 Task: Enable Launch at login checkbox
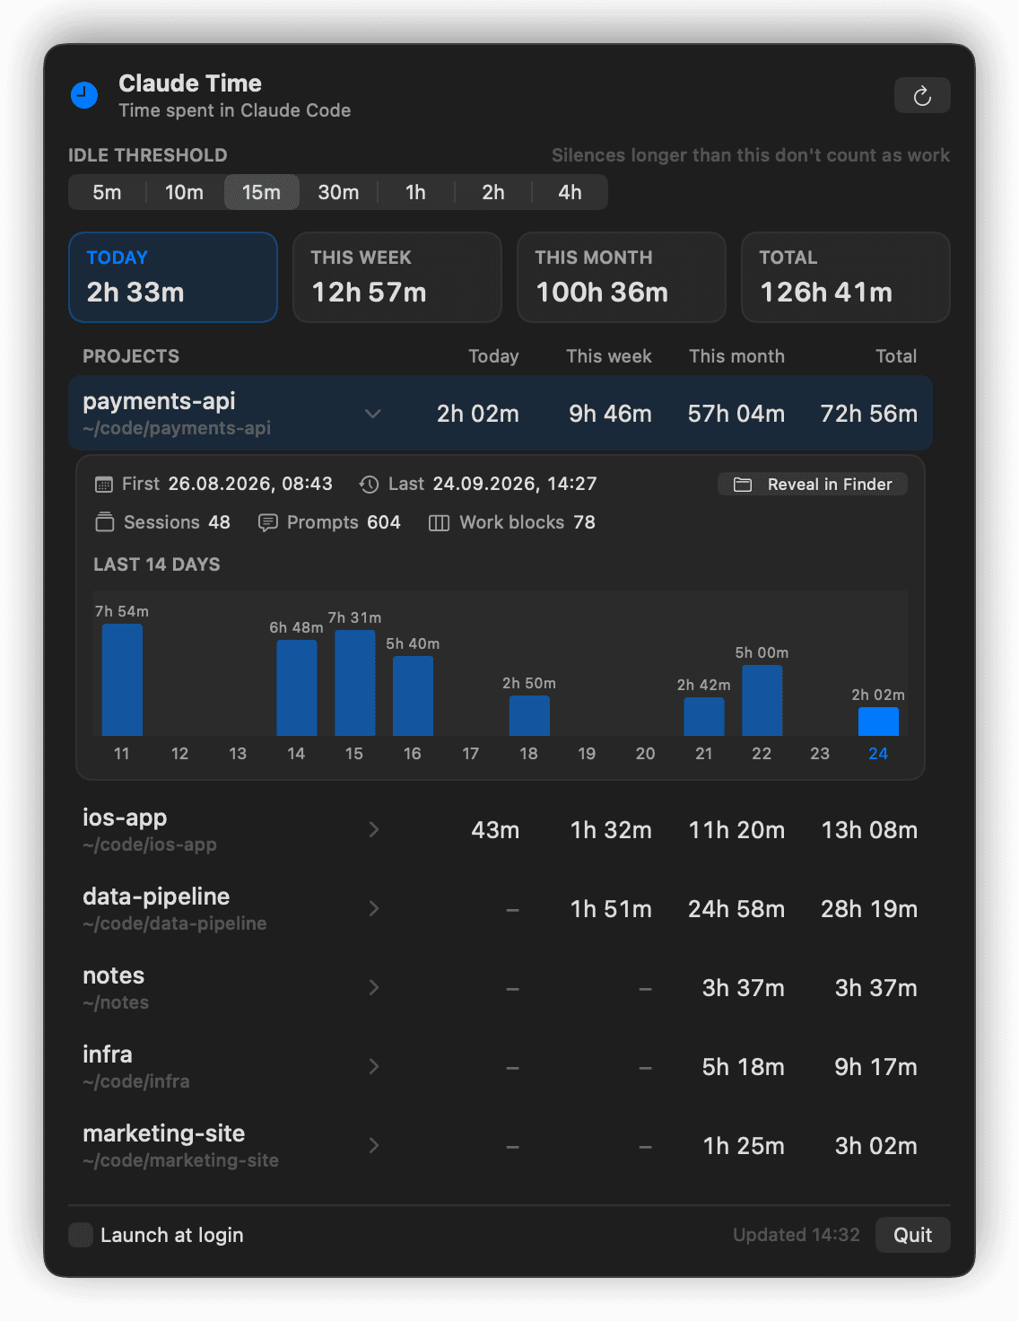coord(81,1235)
